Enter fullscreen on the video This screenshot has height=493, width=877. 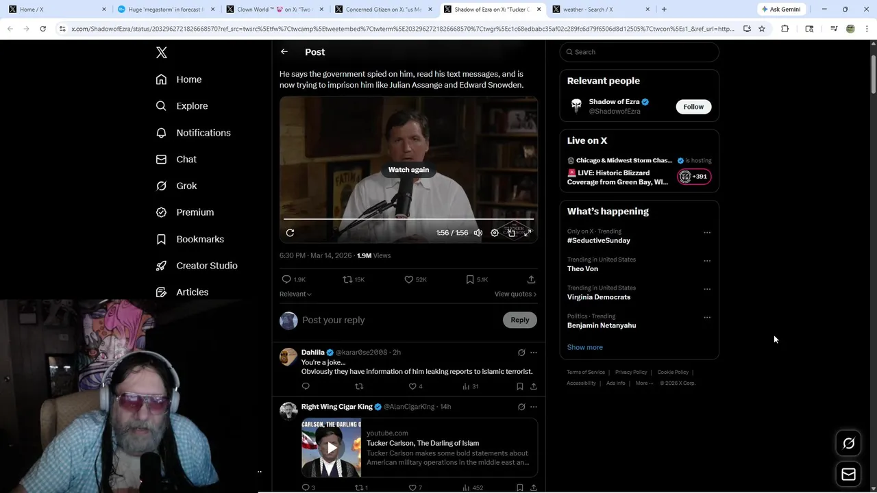coord(528,233)
